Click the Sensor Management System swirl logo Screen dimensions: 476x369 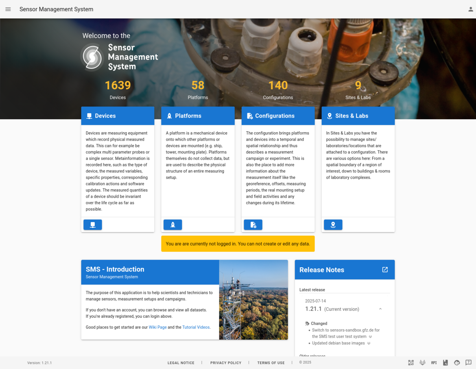pyautogui.click(x=92, y=57)
